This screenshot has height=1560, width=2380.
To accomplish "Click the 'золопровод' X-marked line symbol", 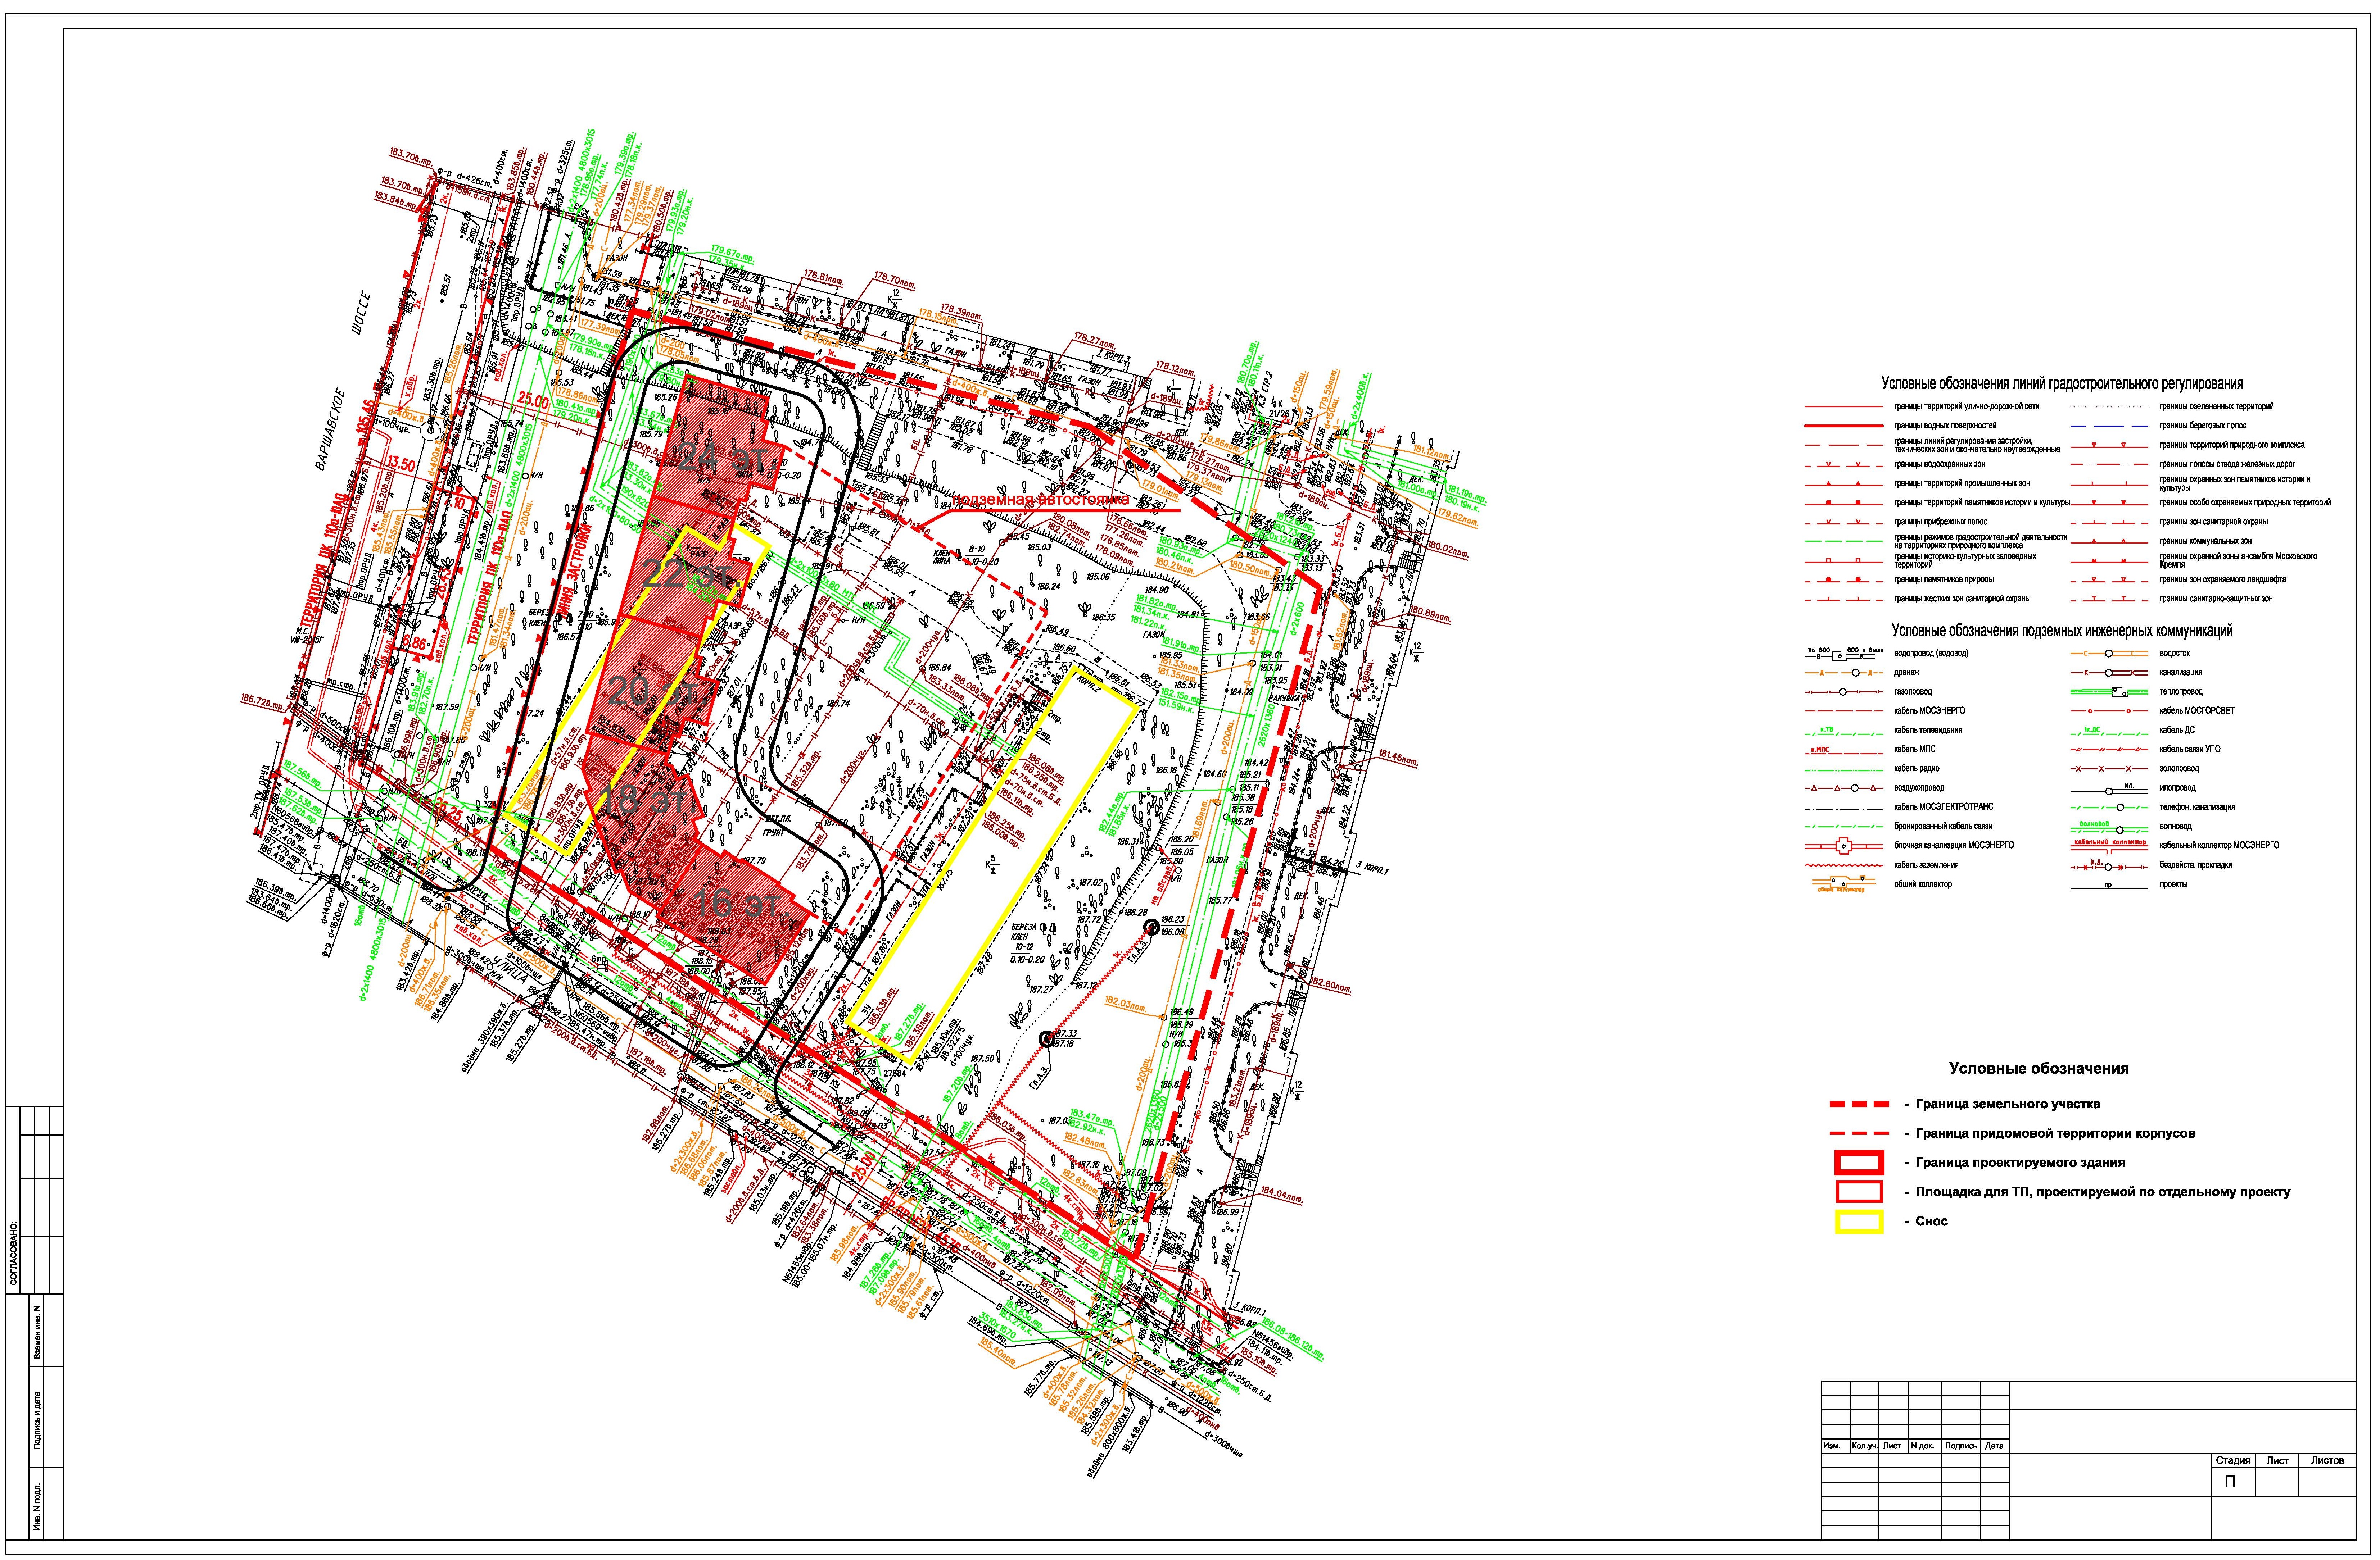I will (x=2108, y=769).
